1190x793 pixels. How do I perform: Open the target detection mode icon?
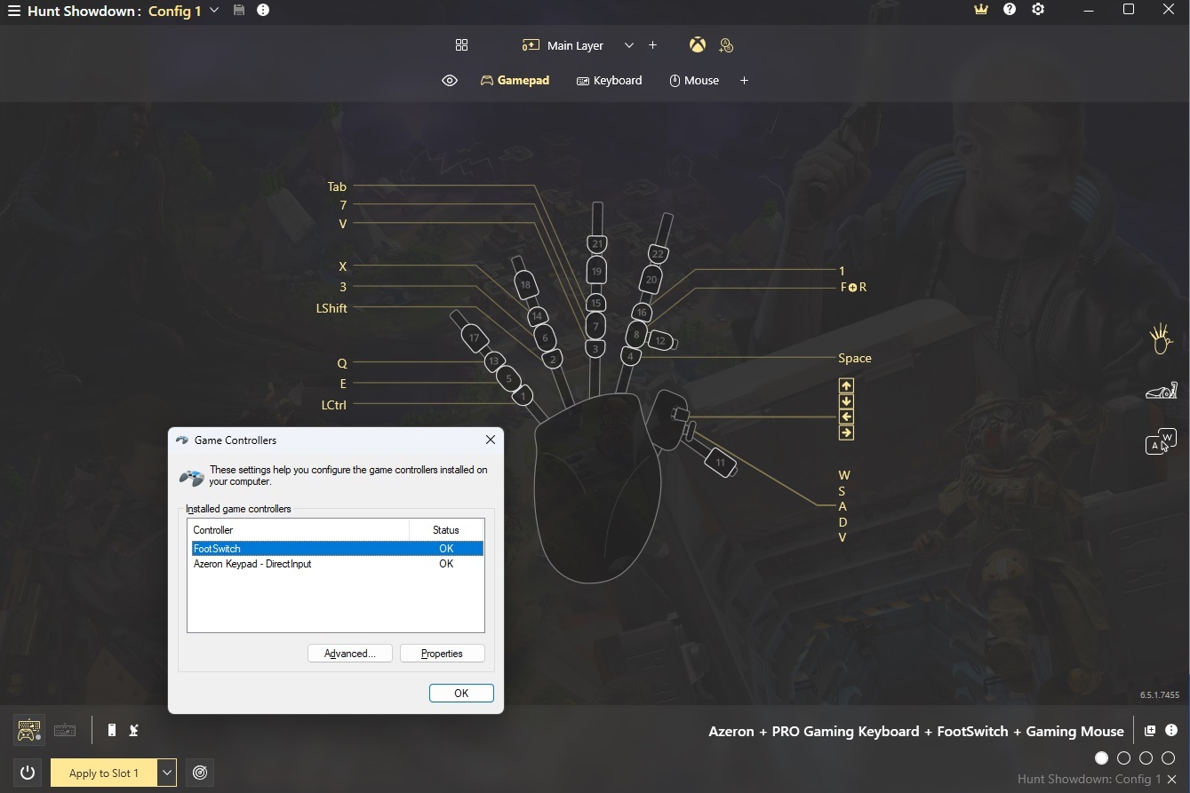(x=201, y=773)
